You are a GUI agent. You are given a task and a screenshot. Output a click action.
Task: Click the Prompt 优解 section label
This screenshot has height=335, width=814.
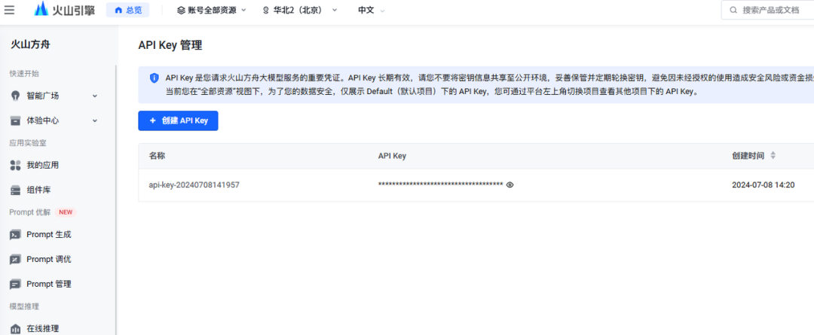point(29,212)
